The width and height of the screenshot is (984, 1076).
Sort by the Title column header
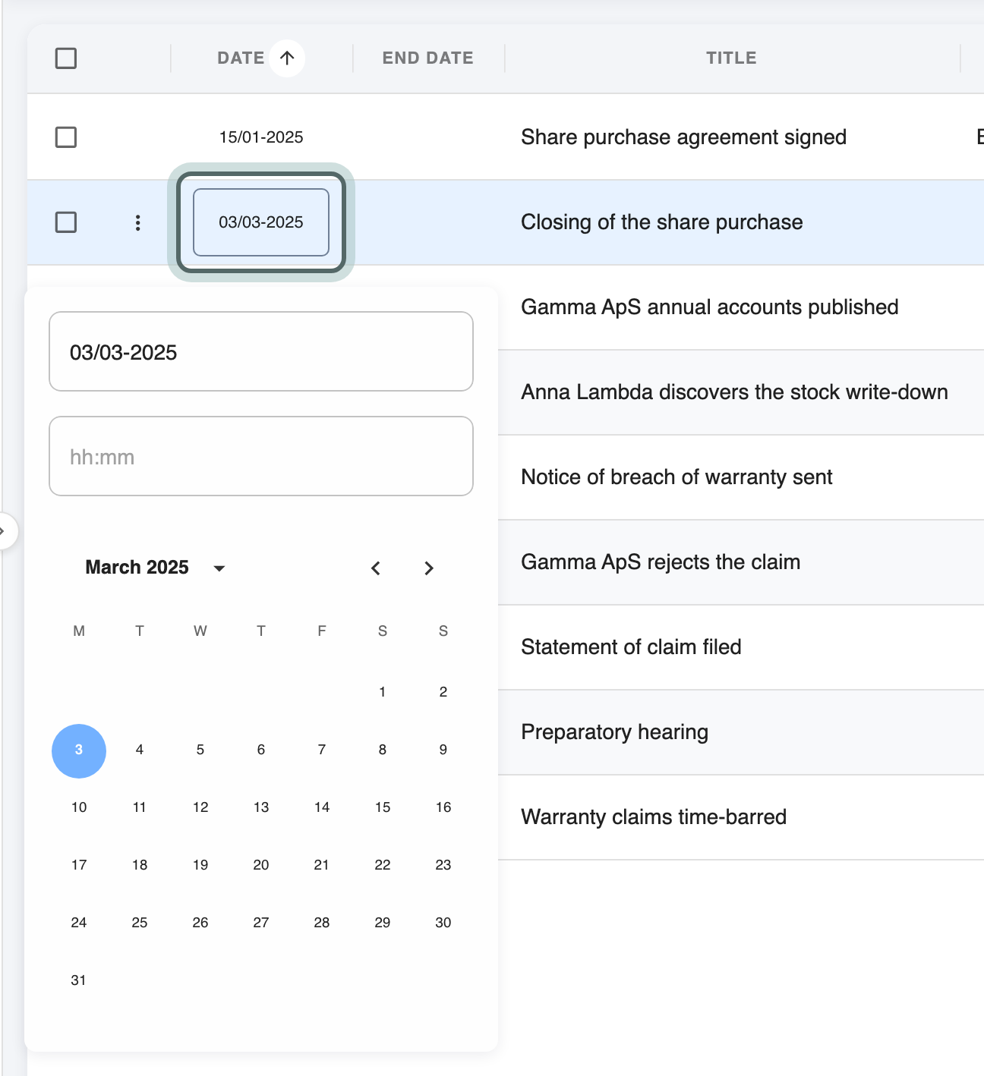tap(731, 58)
